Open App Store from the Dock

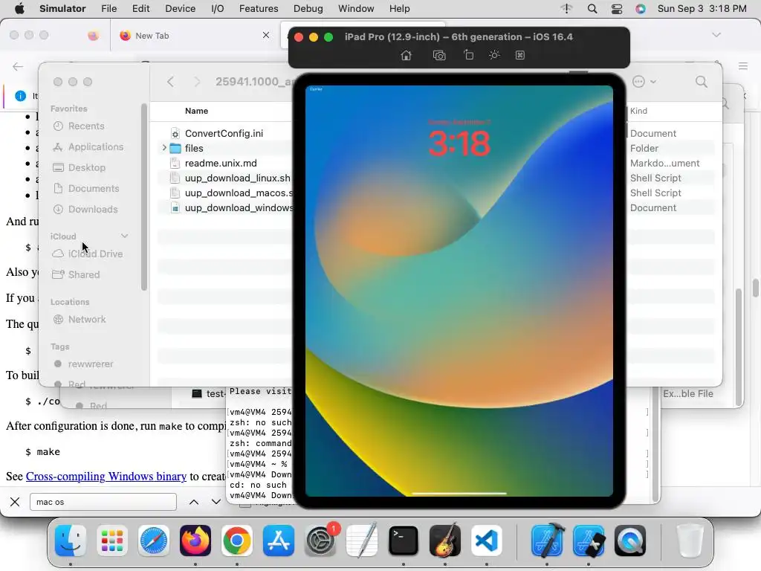(x=279, y=541)
